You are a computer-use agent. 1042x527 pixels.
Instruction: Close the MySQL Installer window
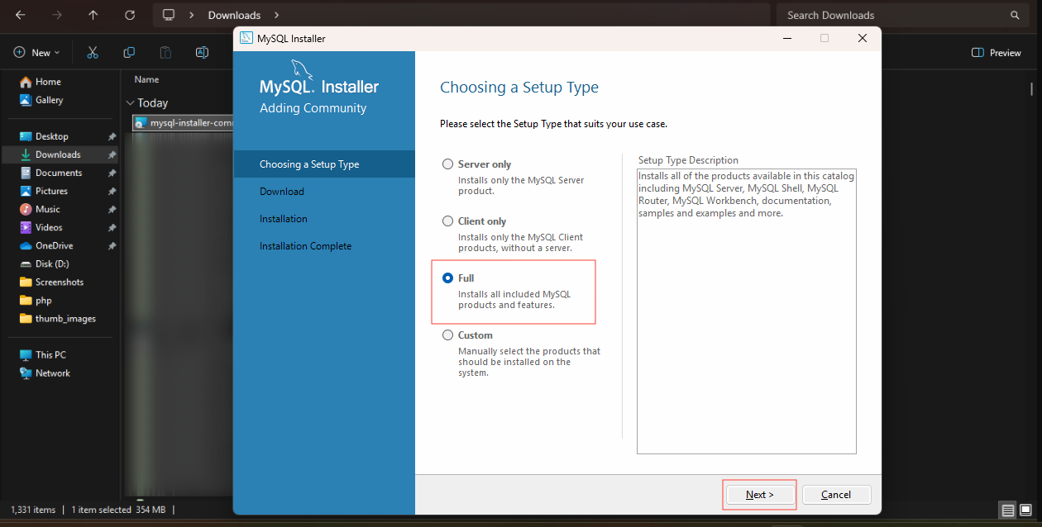point(863,38)
